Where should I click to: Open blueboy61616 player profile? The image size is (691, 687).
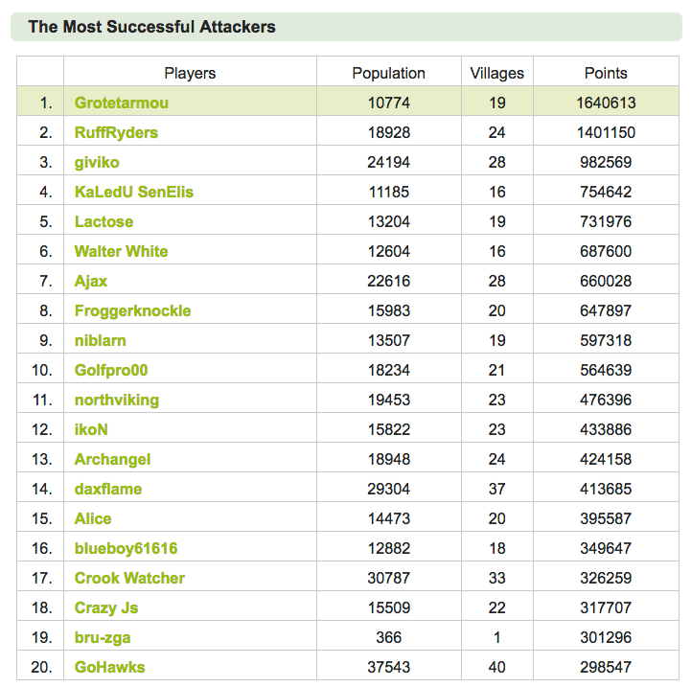click(127, 548)
